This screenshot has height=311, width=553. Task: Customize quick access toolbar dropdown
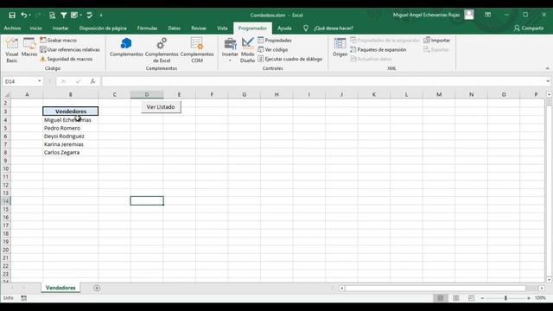pyautogui.click(x=101, y=16)
